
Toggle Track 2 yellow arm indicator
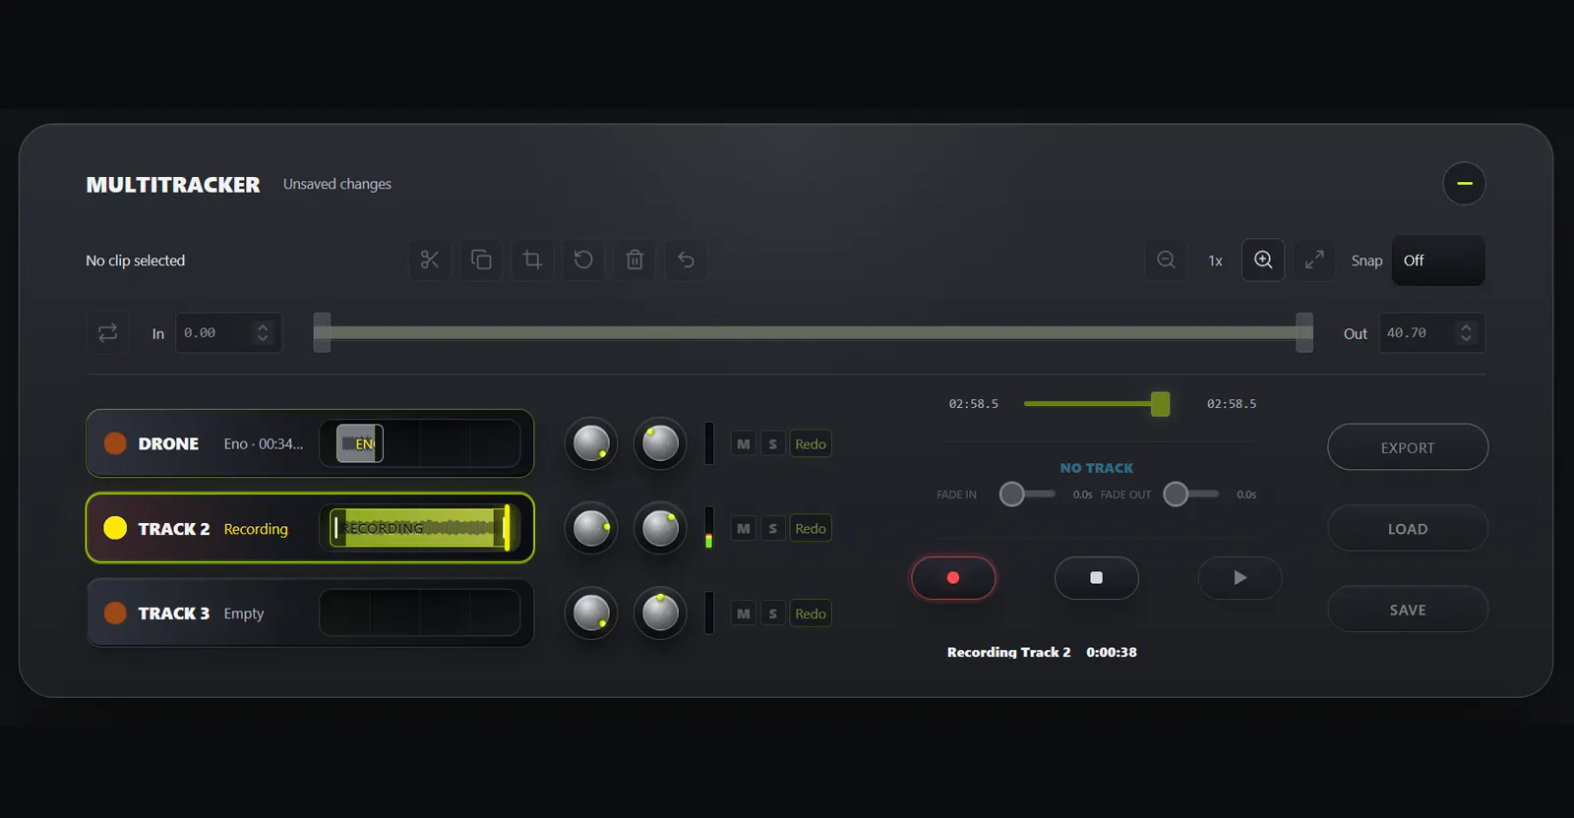point(115,528)
